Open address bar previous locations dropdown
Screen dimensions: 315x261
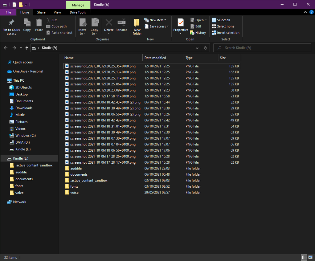tap(197, 48)
